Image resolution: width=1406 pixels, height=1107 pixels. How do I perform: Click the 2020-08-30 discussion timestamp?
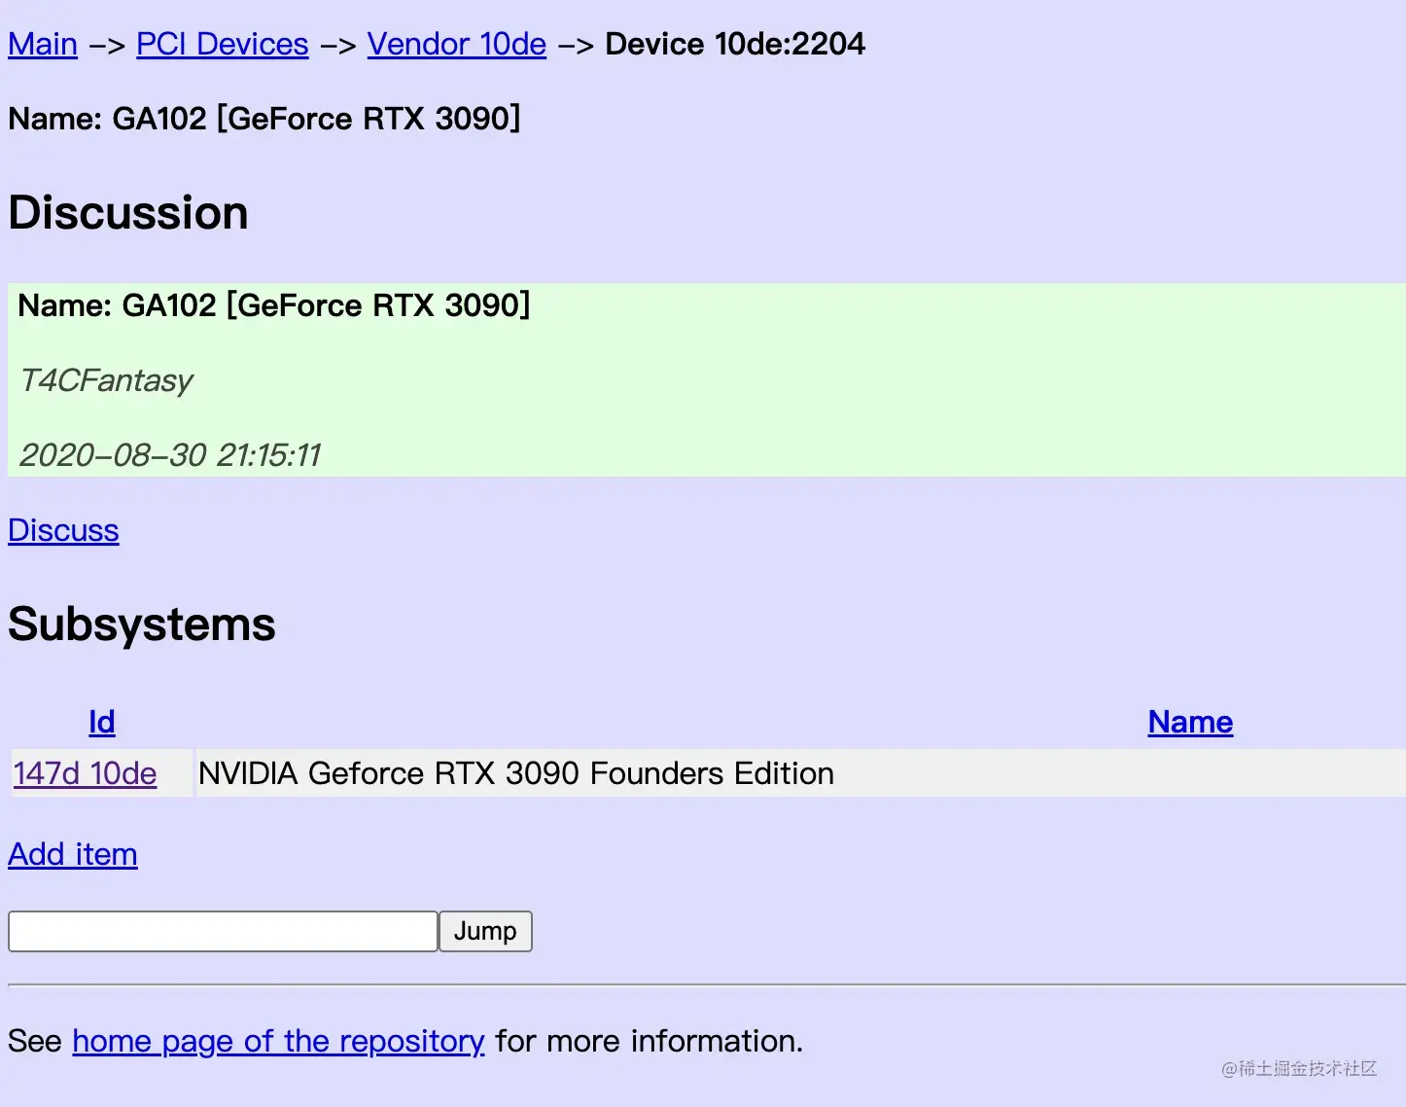tap(170, 455)
